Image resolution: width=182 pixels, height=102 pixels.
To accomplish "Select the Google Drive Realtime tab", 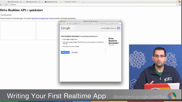I will pos(71,2).
